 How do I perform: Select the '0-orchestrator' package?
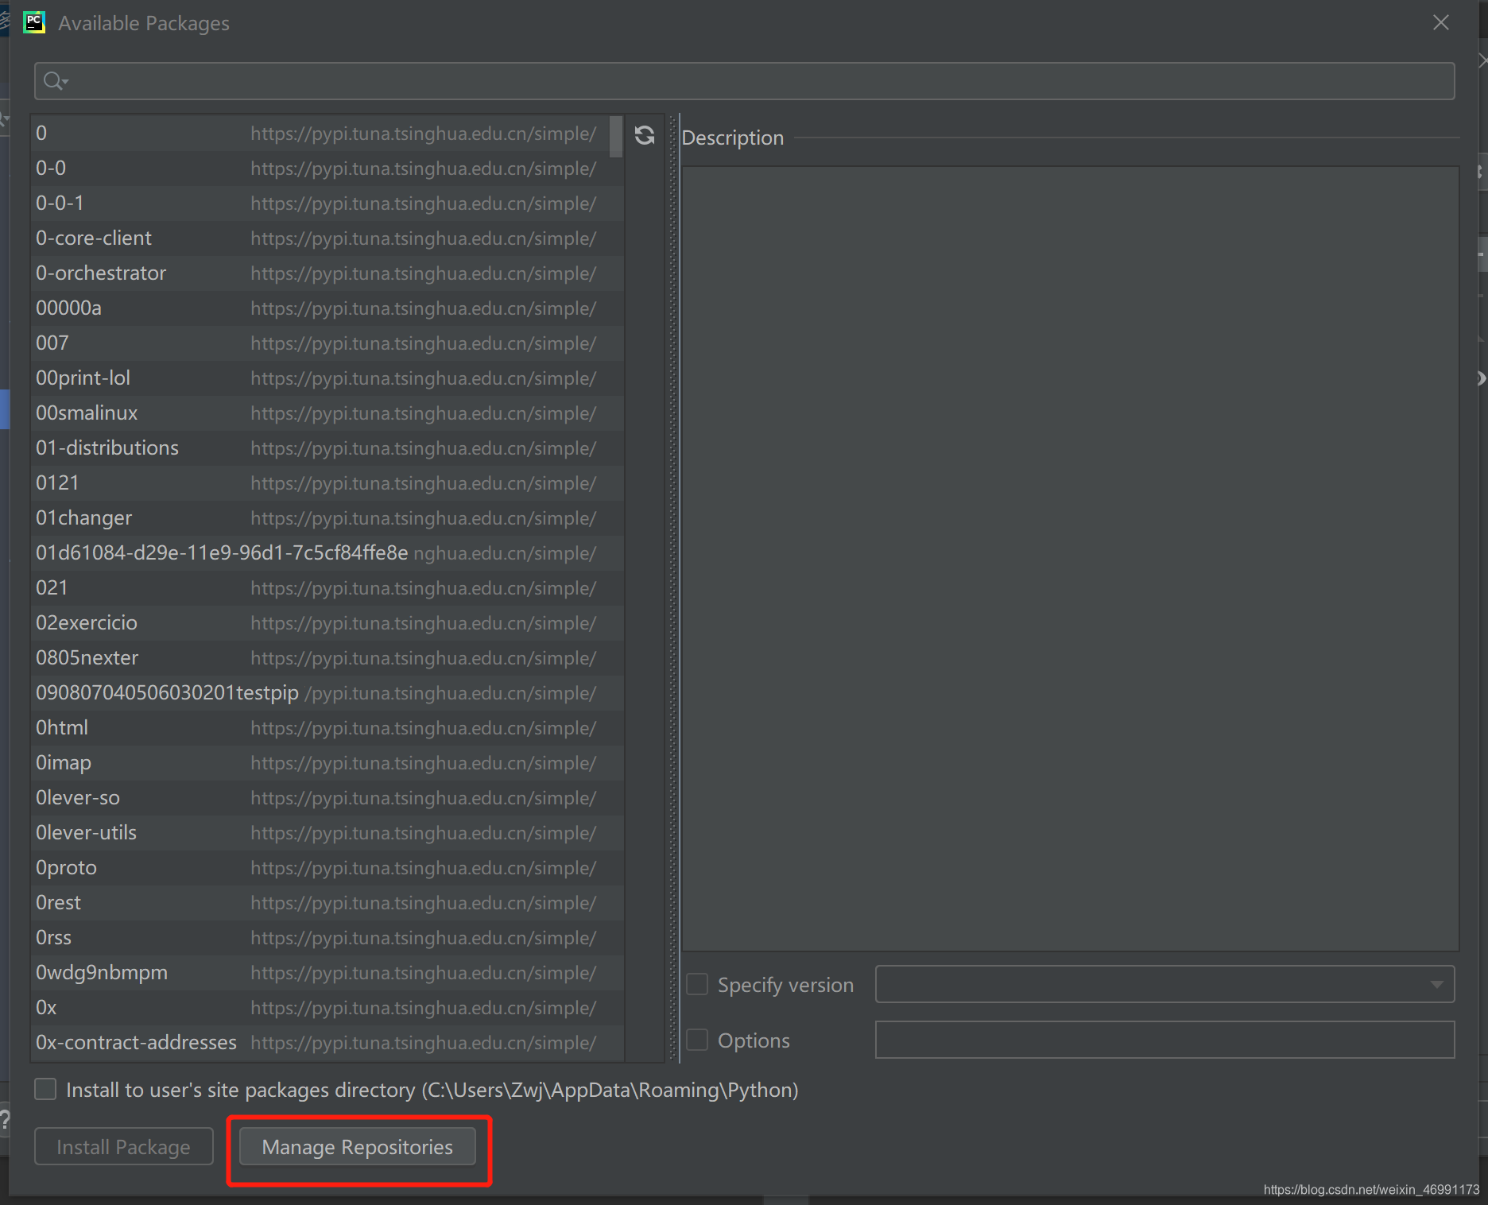tap(327, 273)
